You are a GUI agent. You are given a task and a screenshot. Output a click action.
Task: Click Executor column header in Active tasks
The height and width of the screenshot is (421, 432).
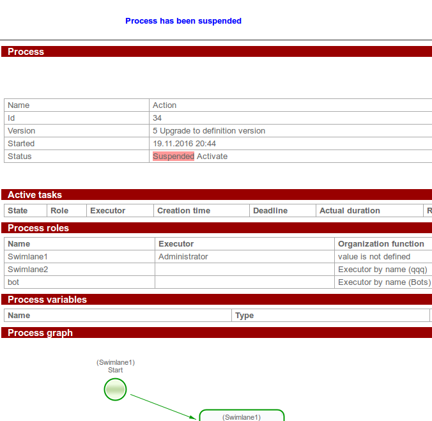(107, 211)
